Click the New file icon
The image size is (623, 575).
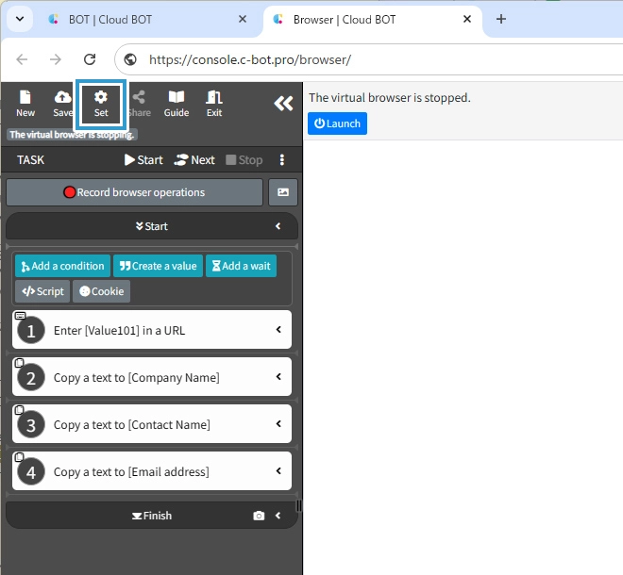pyautogui.click(x=25, y=103)
